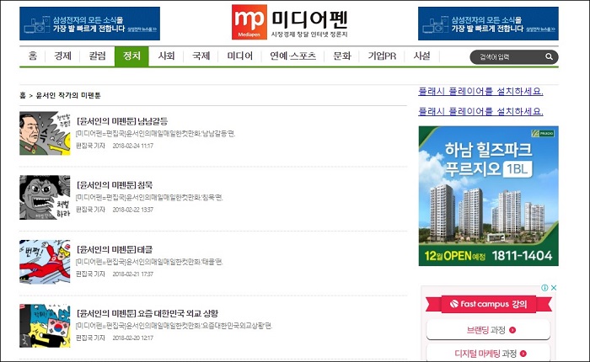The width and height of the screenshot is (590, 362).
Task: Open article titled 남남갈등
Action: pos(122,121)
